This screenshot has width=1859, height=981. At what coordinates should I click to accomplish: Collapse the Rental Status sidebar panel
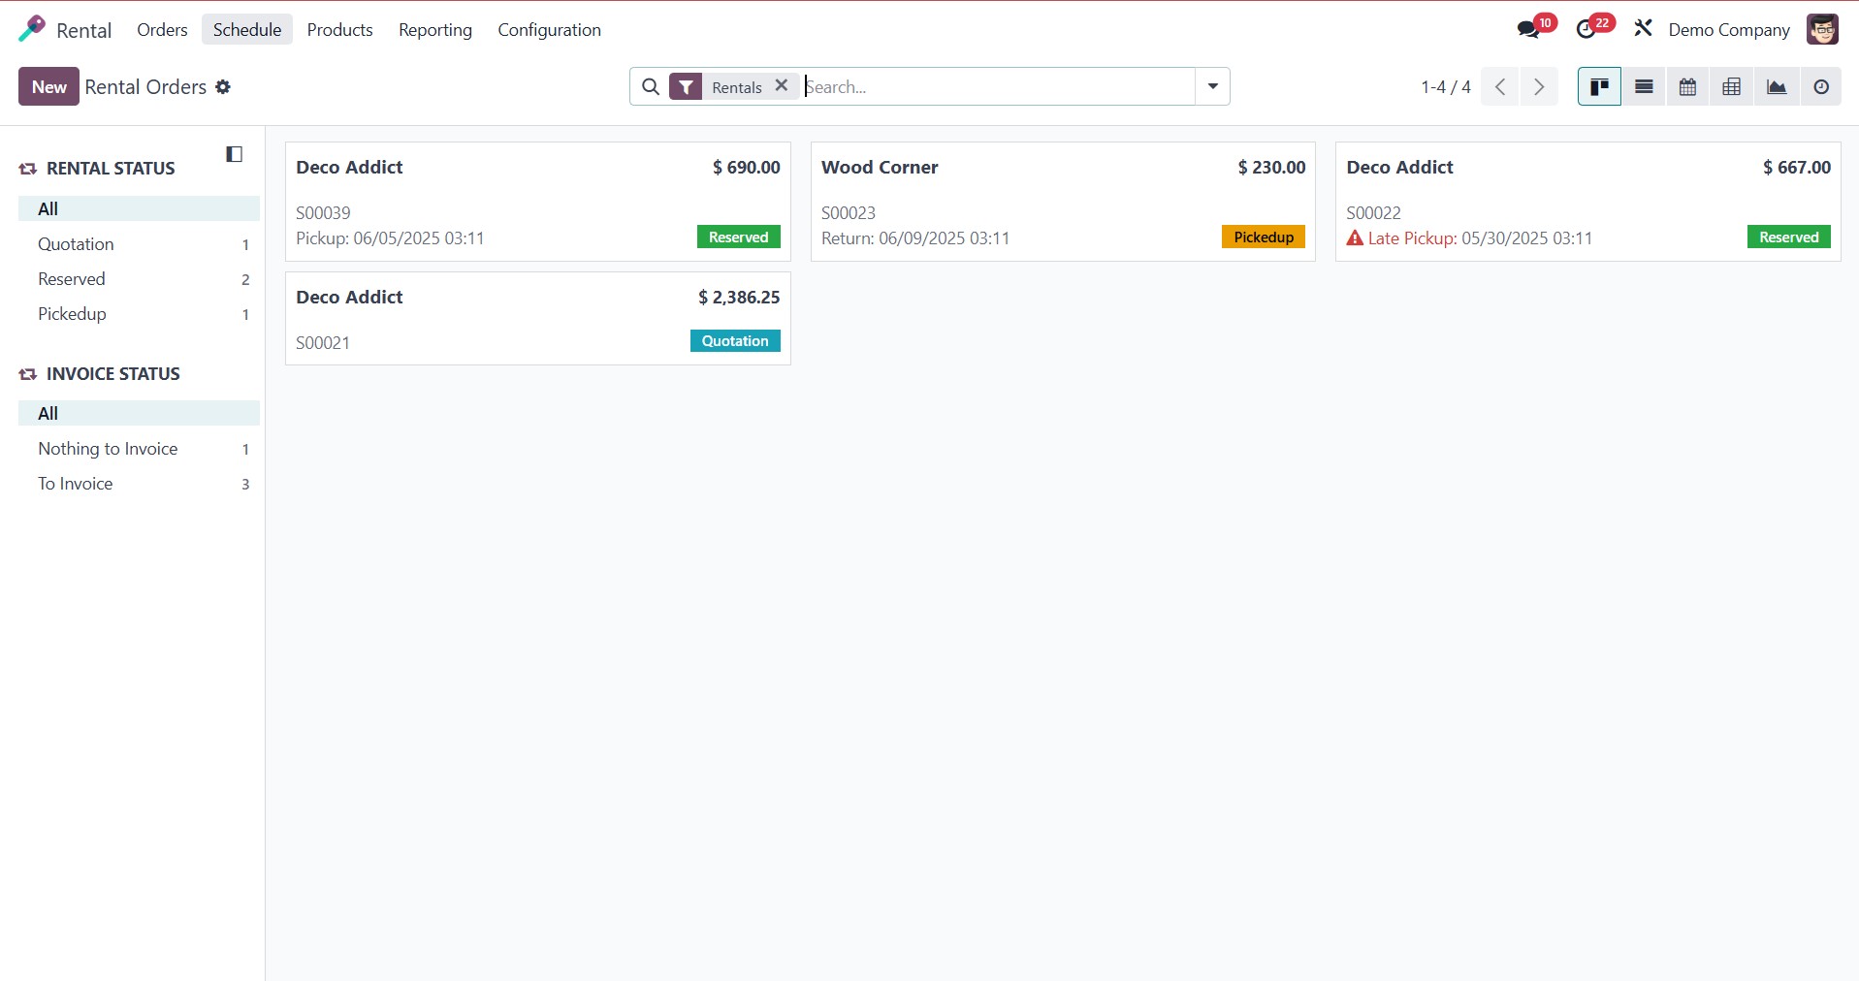(233, 153)
